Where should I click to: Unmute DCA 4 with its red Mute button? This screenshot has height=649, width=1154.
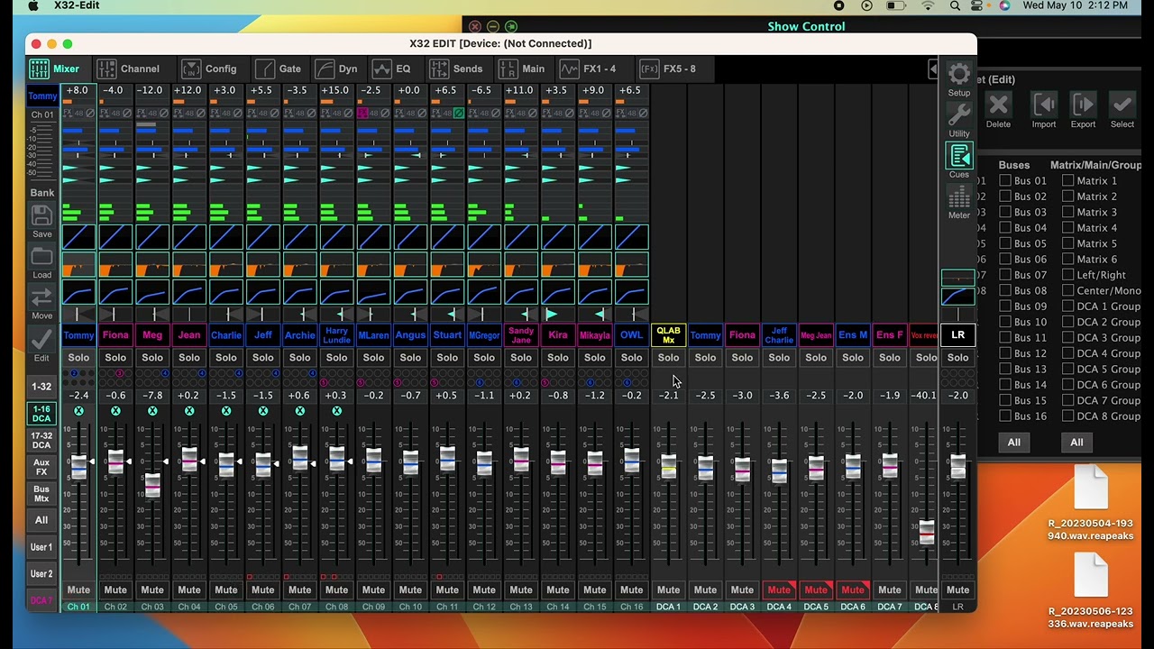(779, 590)
